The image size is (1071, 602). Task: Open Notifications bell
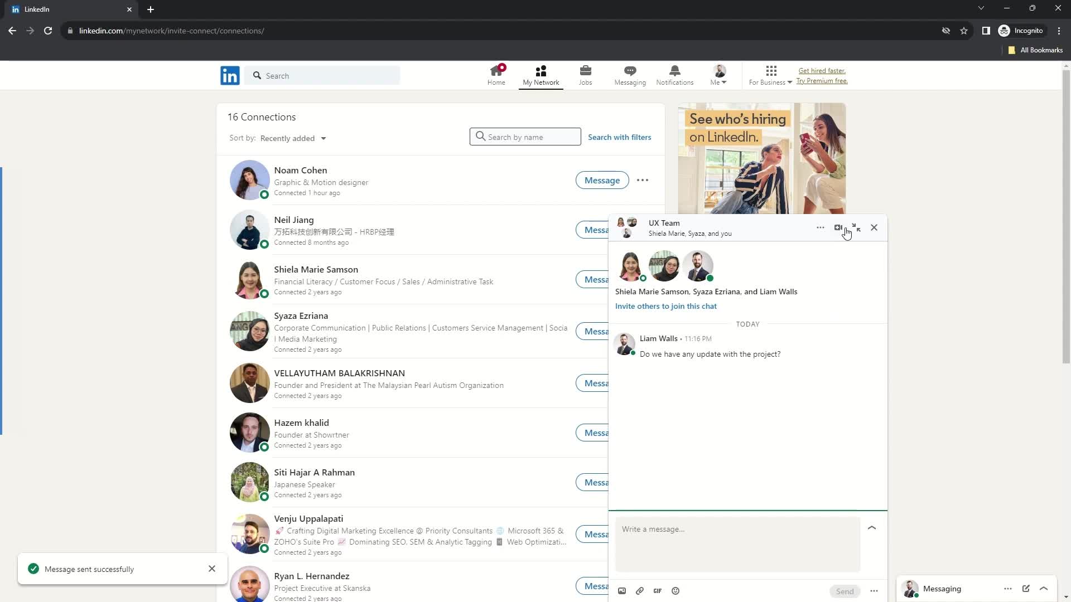(x=674, y=75)
